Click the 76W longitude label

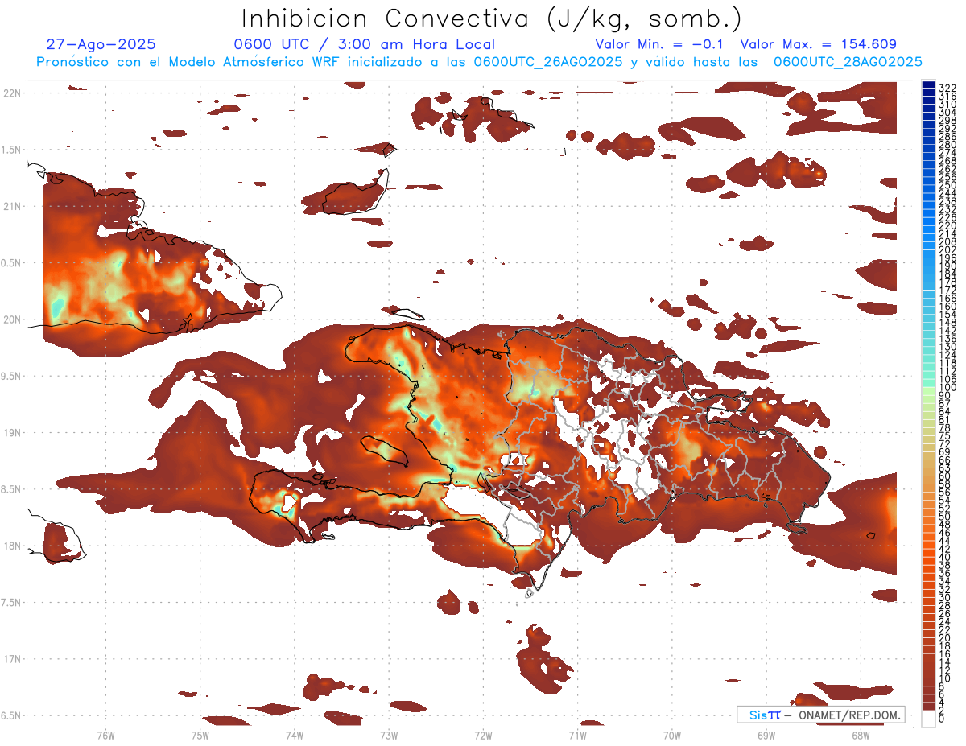click(105, 735)
